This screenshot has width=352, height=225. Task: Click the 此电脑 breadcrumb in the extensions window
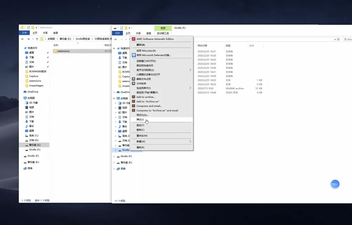pyautogui.click(x=51, y=39)
